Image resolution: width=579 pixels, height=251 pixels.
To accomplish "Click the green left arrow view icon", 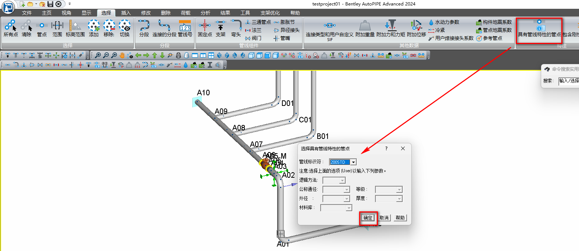I will [138, 55].
